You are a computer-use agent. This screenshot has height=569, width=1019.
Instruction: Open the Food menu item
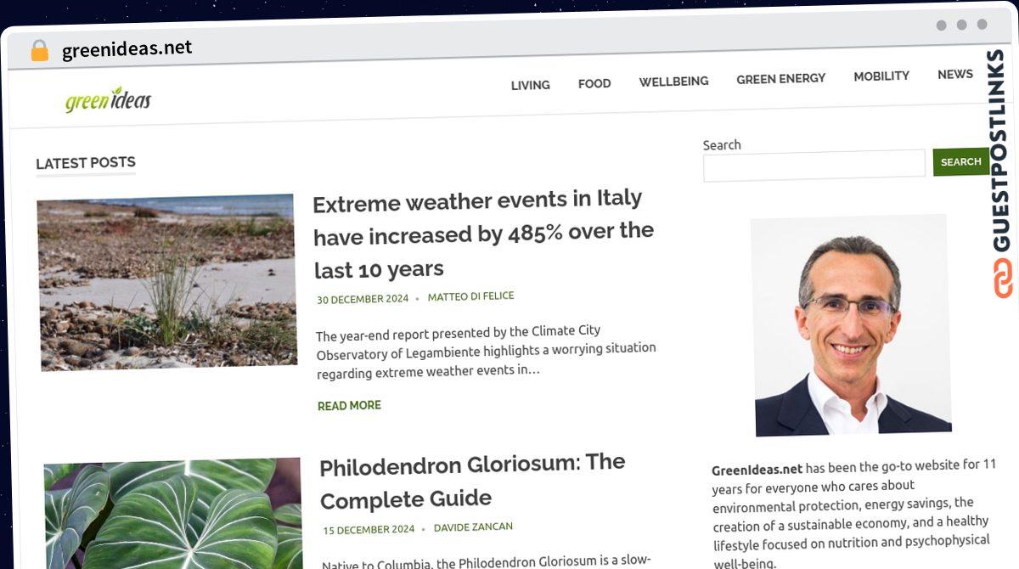coord(594,83)
